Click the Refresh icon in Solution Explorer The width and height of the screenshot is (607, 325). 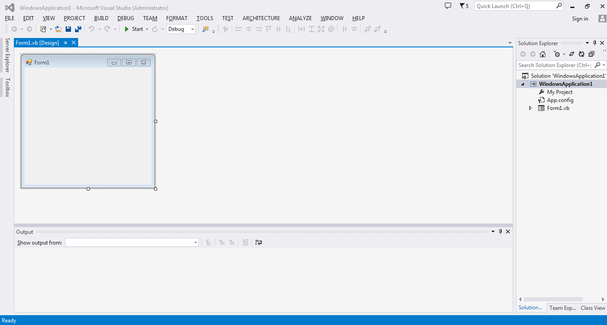(582, 54)
